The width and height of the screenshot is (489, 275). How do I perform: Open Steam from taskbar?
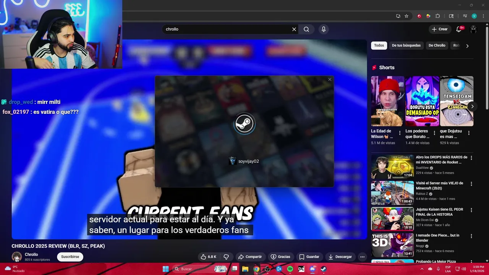tap(324, 269)
